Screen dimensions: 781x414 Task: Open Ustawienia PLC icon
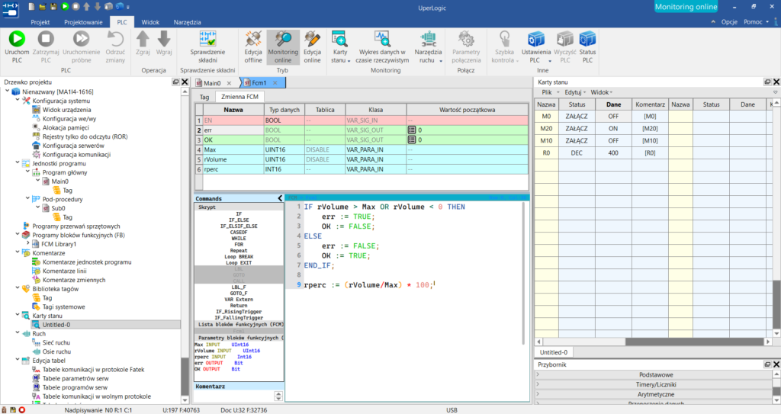(x=536, y=39)
